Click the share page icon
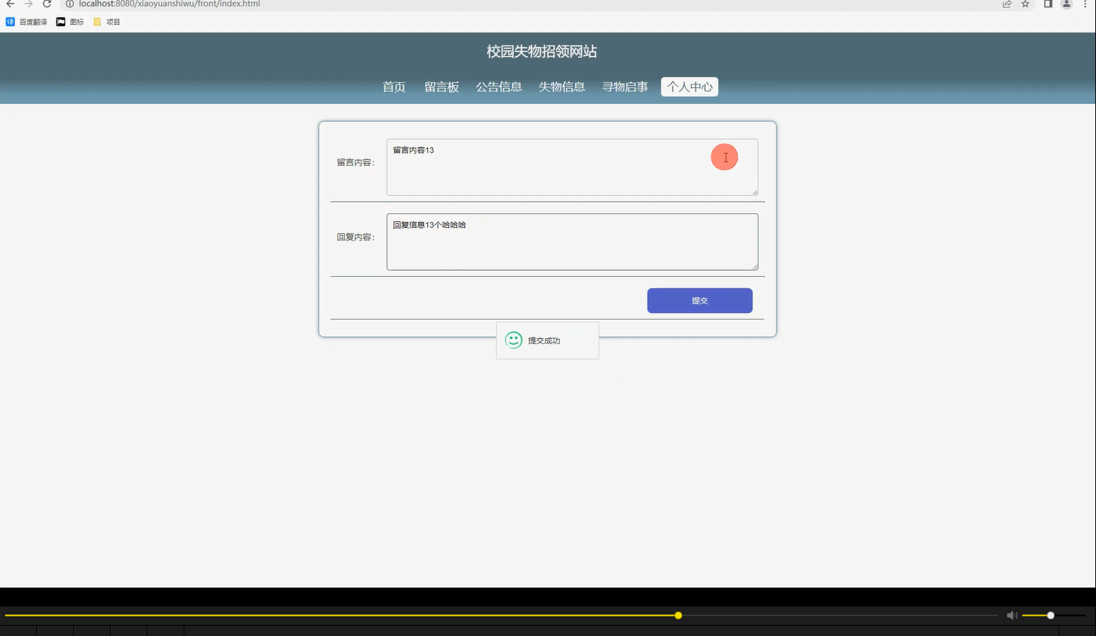Viewport: 1096px width, 636px height. 1006,4
